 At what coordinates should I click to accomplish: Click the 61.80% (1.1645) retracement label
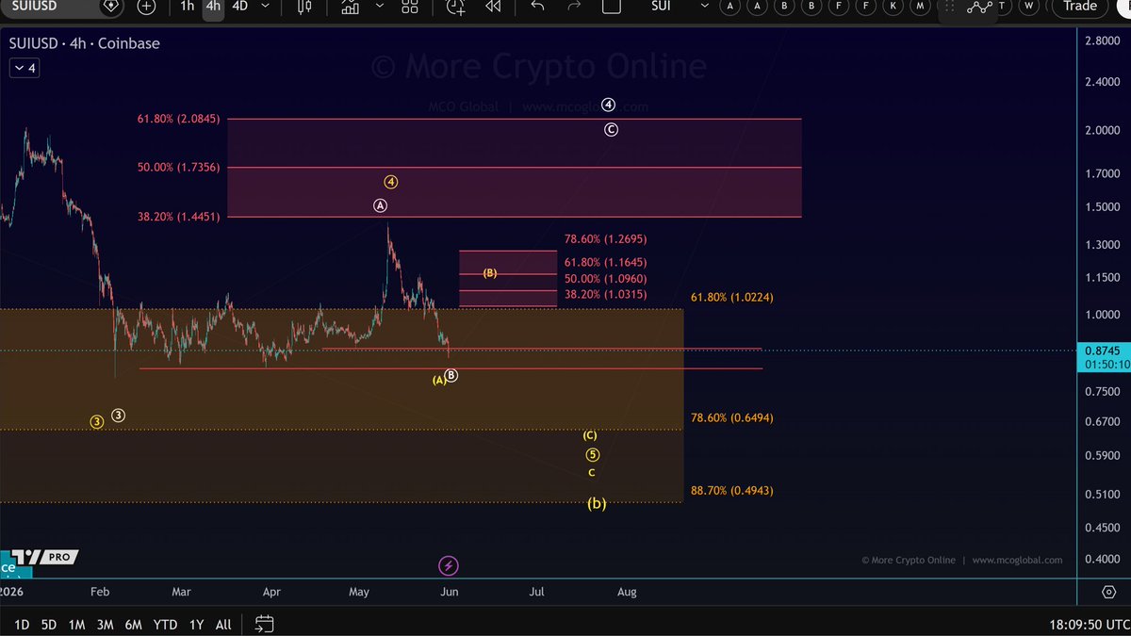(x=605, y=262)
